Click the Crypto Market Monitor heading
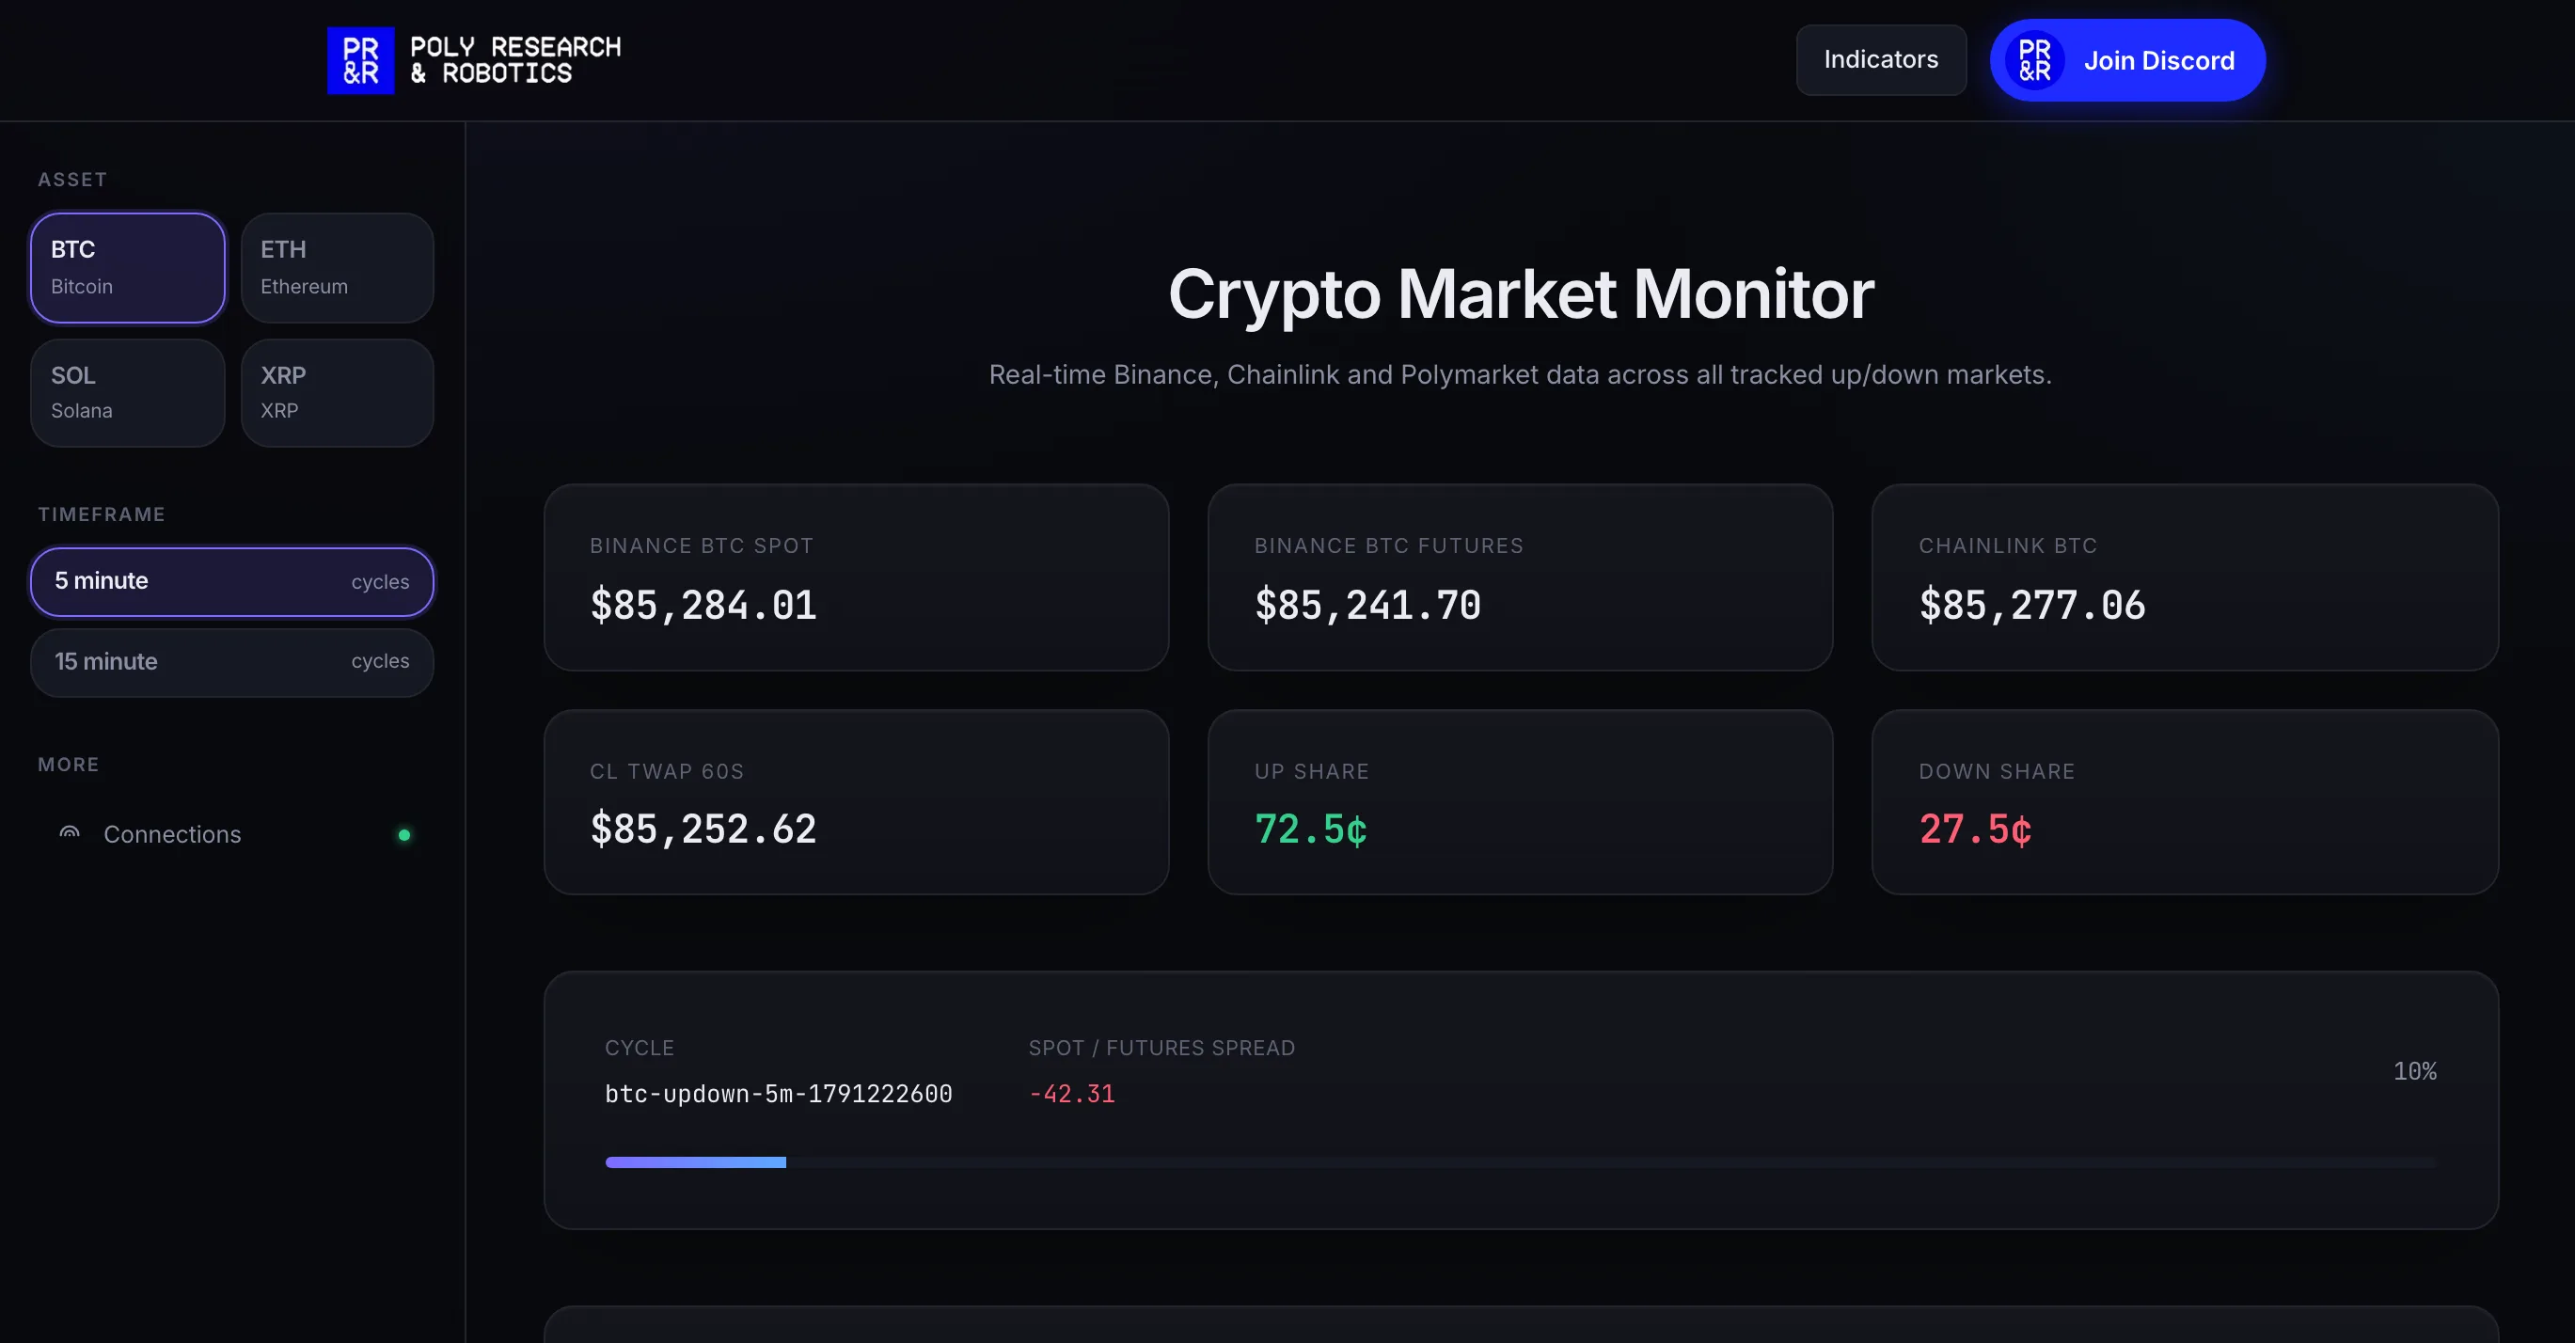 click(x=1521, y=293)
